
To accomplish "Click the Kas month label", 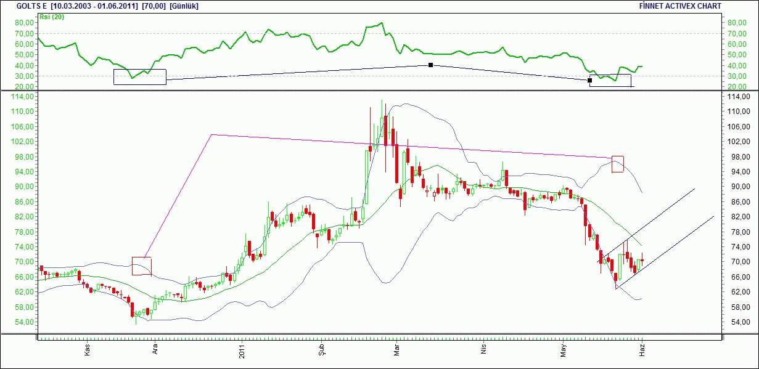I will click(x=88, y=350).
